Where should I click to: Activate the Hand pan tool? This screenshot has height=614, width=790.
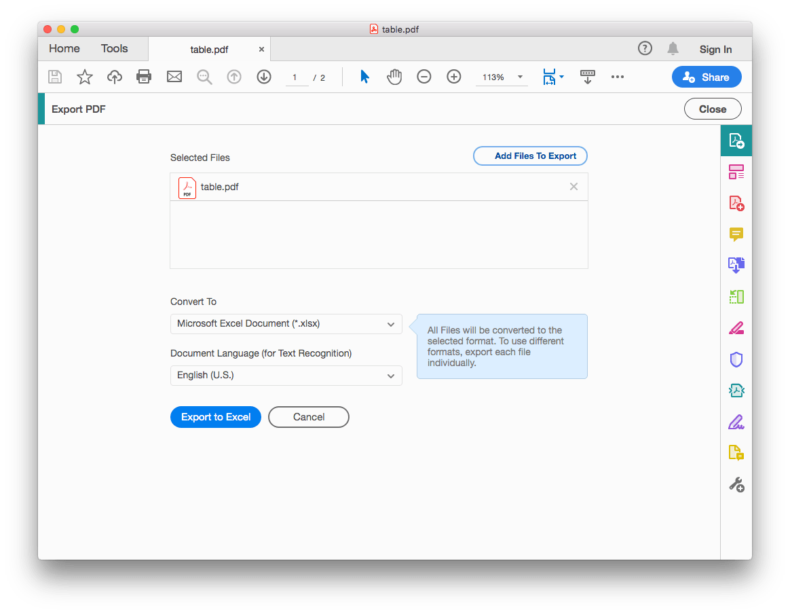tap(394, 77)
